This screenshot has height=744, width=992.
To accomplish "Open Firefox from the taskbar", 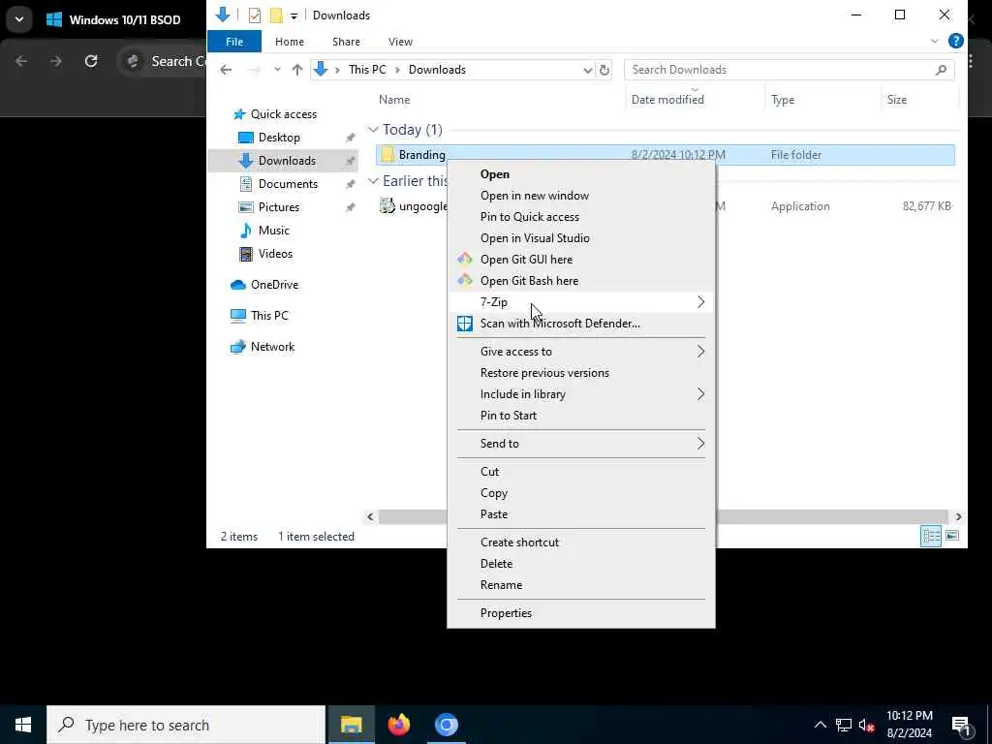I will [398, 725].
